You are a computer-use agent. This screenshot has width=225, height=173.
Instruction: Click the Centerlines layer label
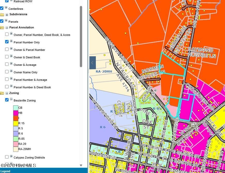click(x=16, y=9)
